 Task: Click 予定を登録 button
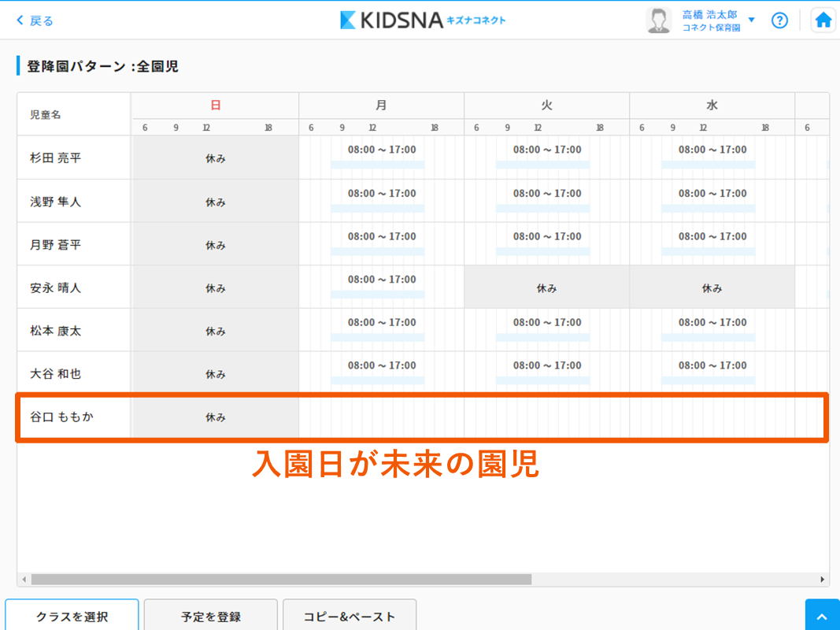(210, 616)
